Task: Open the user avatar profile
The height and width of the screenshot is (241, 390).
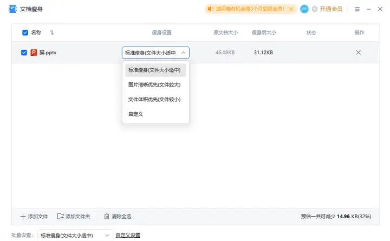Action: click(304, 9)
